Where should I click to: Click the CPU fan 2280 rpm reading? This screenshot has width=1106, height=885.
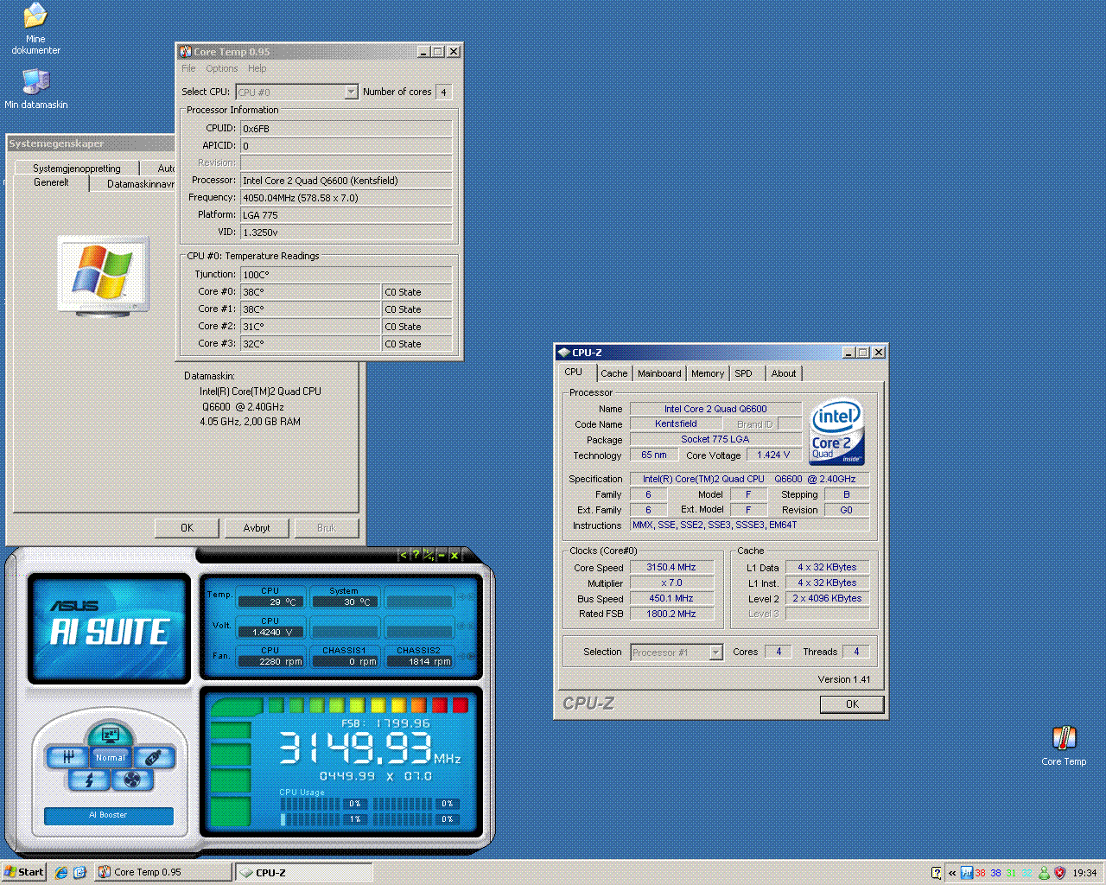270,661
